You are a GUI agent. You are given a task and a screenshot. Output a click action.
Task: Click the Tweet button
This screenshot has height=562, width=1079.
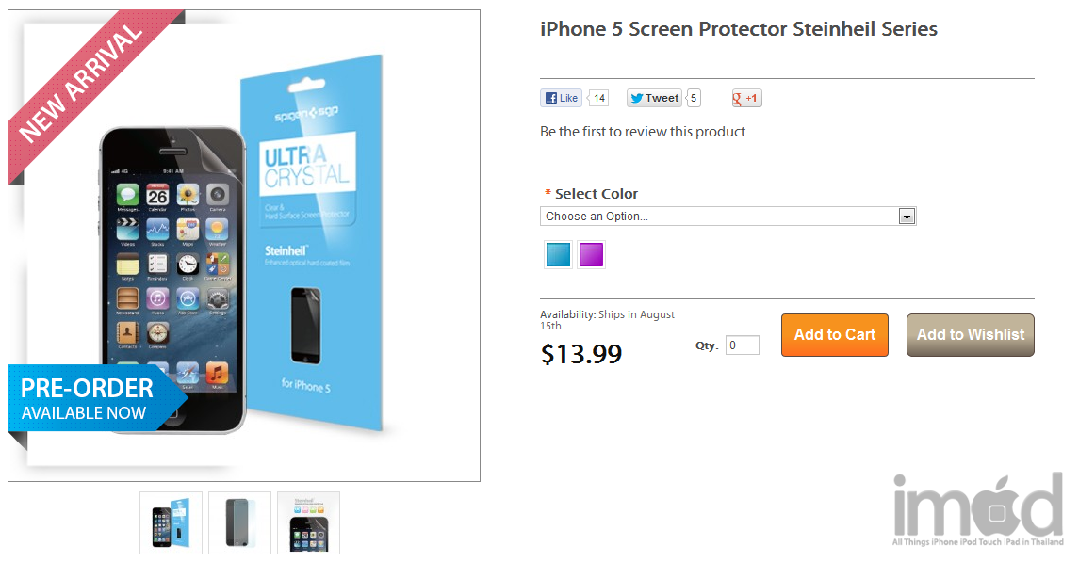[x=654, y=98]
